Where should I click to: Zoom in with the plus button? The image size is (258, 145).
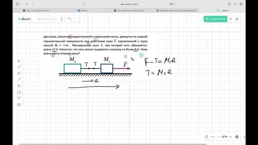pyautogui.click(x=231, y=137)
